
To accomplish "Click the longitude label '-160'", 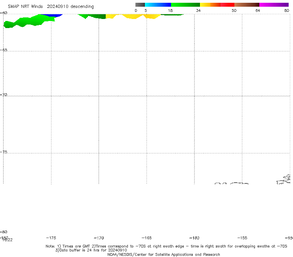I will click(194, 238).
